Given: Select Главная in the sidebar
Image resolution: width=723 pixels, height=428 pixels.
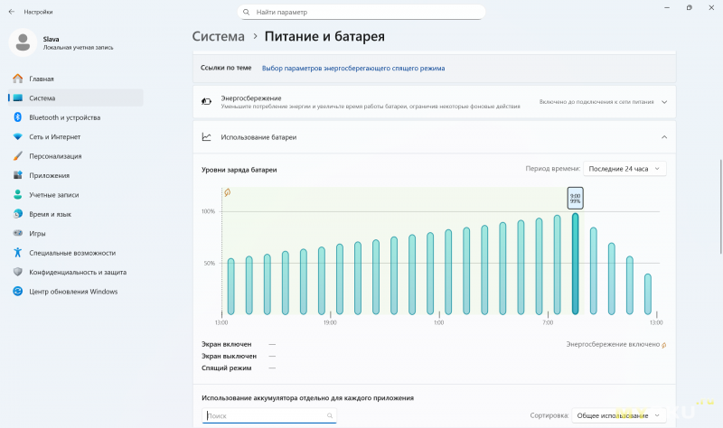Looking at the screenshot, I should click(x=41, y=79).
